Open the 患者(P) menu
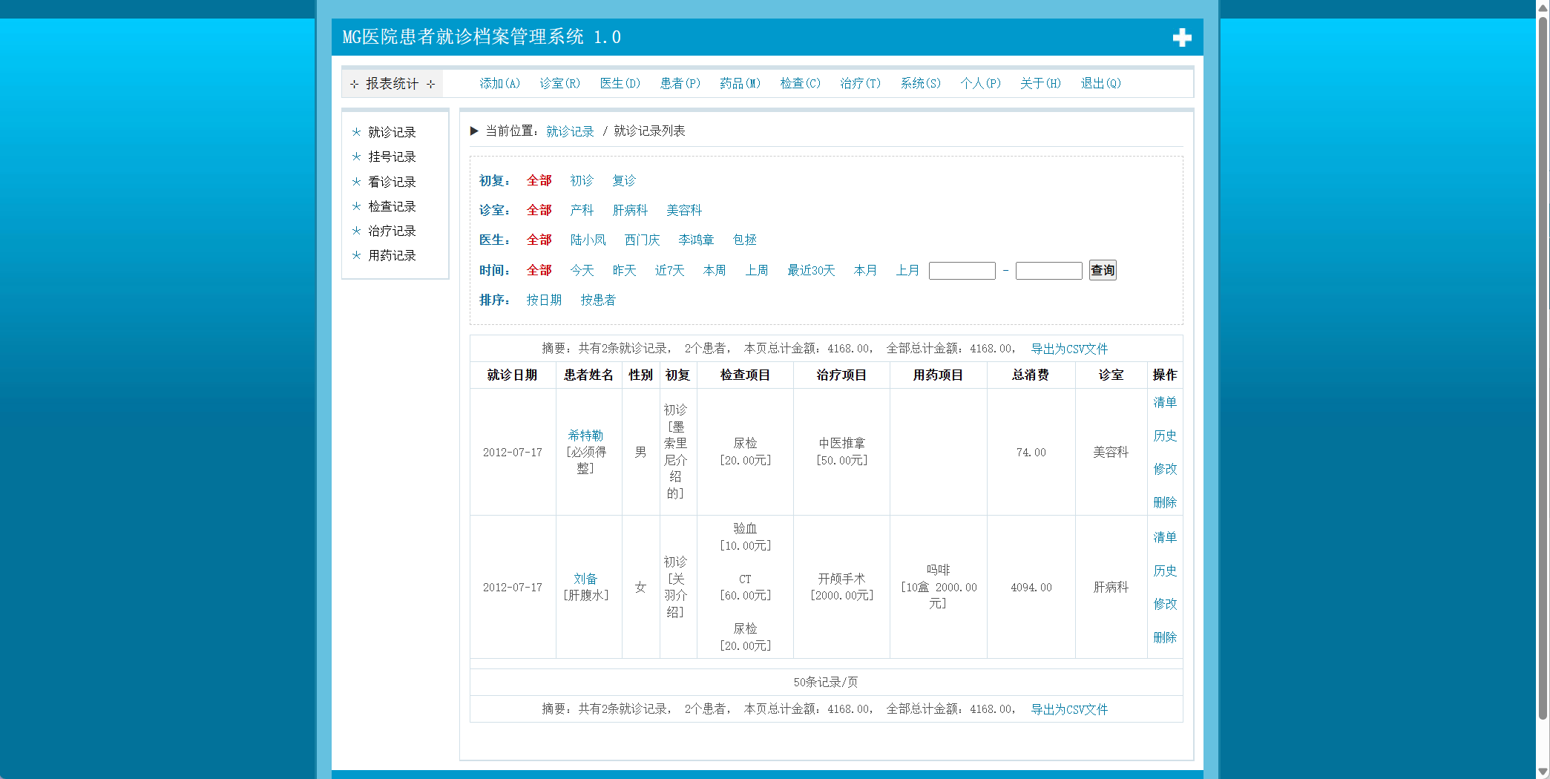The image size is (1550, 779). coord(680,83)
